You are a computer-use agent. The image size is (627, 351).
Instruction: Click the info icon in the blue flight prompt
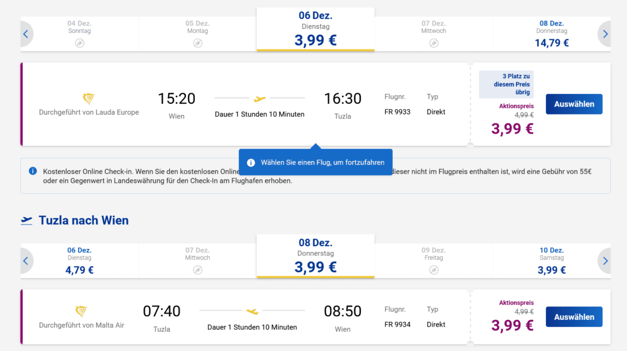click(x=251, y=162)
